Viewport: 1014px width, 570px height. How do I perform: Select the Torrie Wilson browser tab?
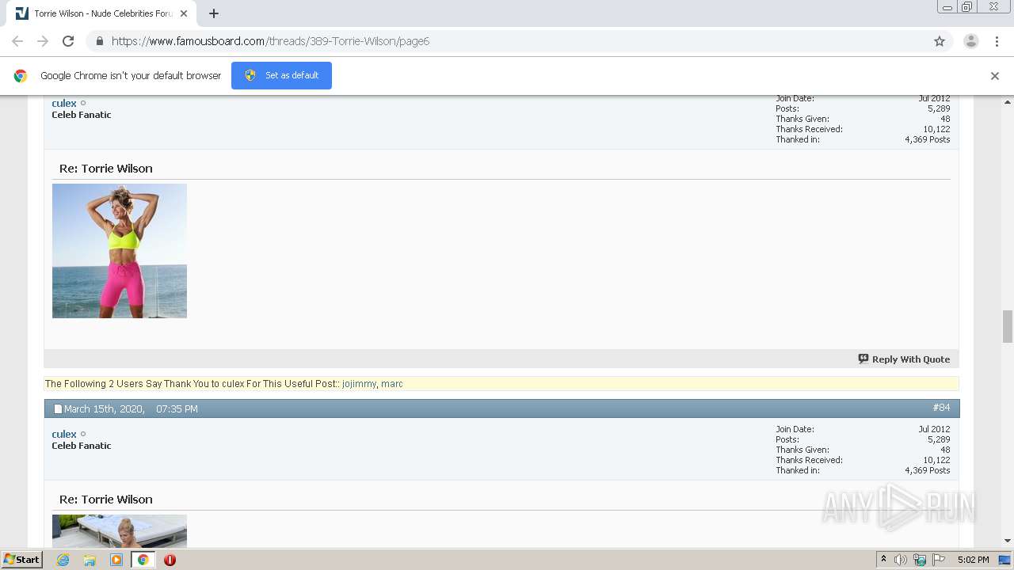(x=100, y=13)
